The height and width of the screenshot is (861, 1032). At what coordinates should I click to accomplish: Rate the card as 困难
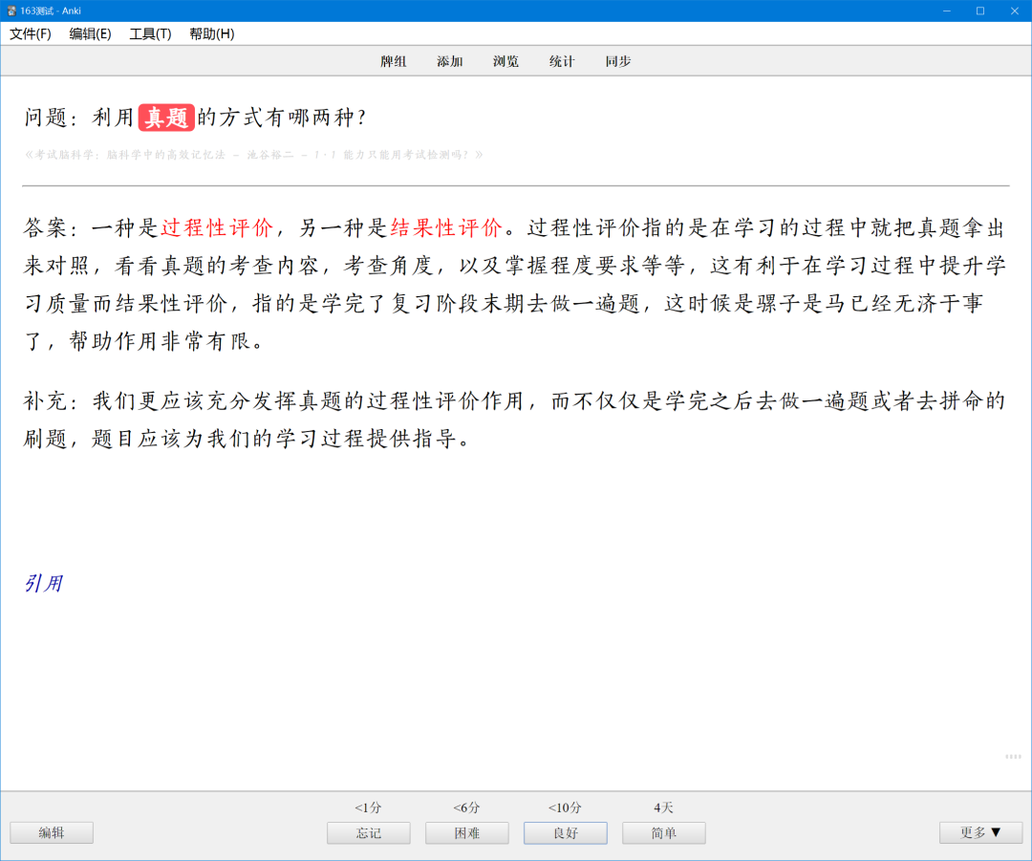coord(466,832)
